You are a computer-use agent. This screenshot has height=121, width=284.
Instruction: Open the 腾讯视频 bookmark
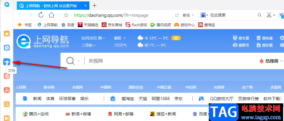160,25
